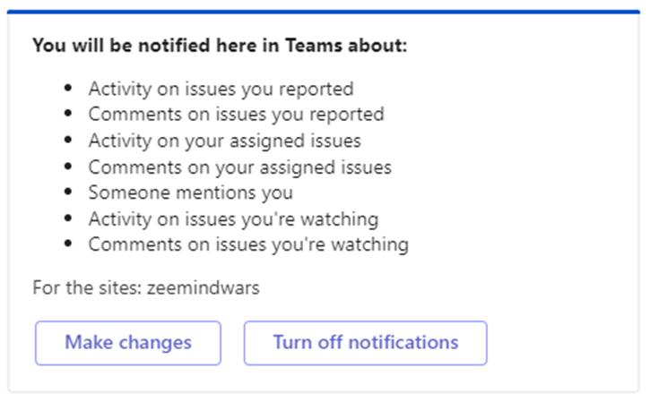
Task: Select 'Comments on issues you're watching' entry
Action: [x=248, y=244]
